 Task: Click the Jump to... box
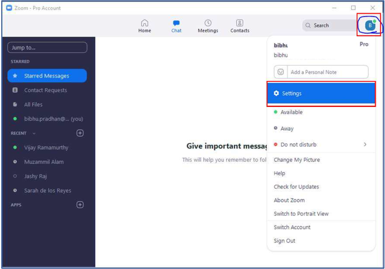[47, 48]
